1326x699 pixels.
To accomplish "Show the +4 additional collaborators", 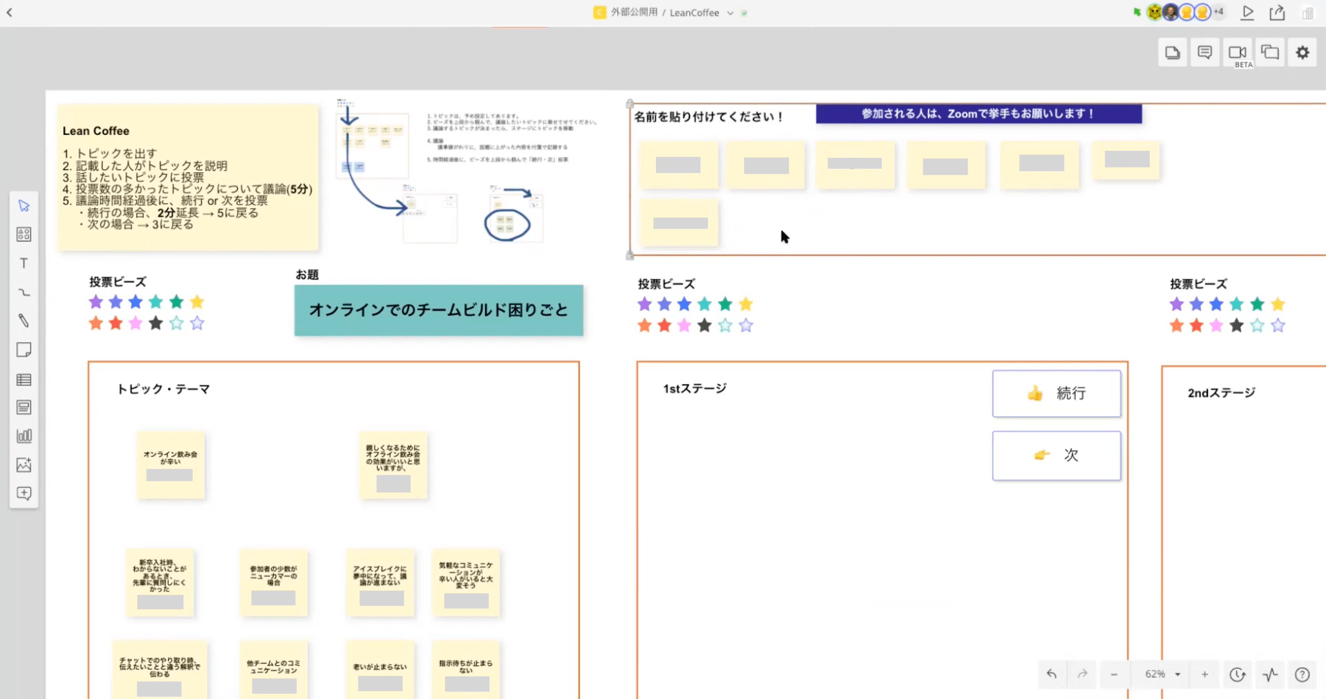I will tap(1218, 11).
